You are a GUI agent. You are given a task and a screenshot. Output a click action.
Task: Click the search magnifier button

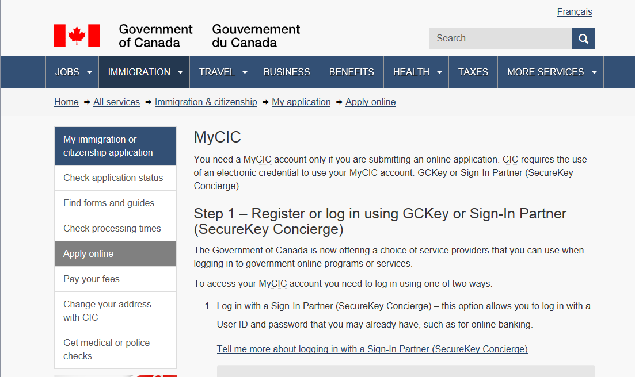point(583,39)
